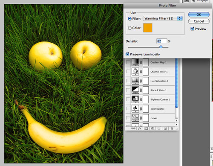Click chain link icon on curves layer
Viewport: 213px width, 166px height.
click(141, 118)
